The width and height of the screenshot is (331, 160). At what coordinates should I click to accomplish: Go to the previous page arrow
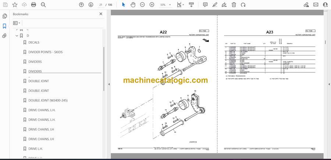pyautogui.click(x=81, y=5)
